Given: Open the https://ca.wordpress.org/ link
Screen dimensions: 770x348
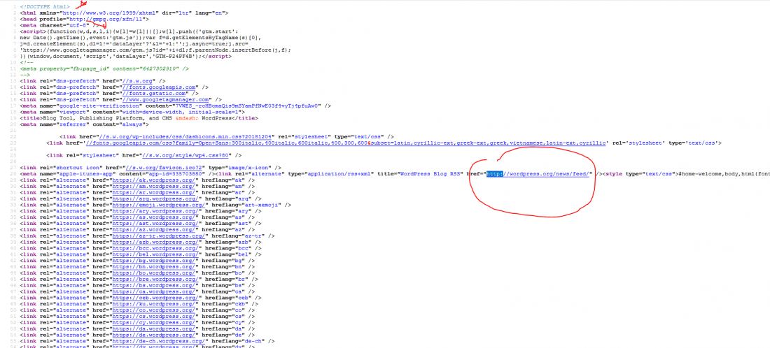Looking at the screenshot, I should (x=155, y=292).
